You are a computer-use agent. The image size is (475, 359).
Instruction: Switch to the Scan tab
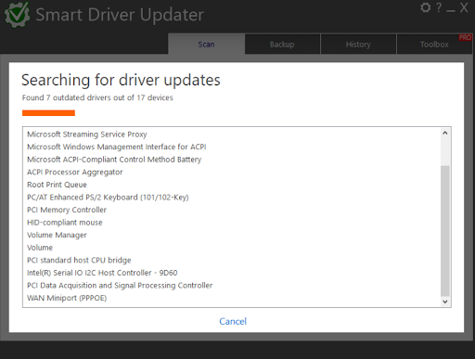[206, 45]
